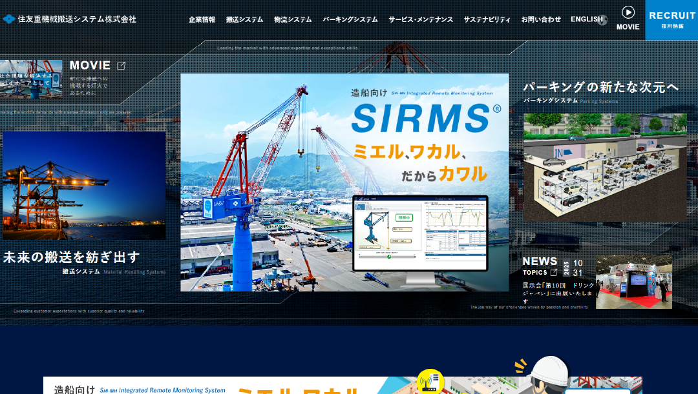The height and width of the screenshot is (394, 698).
Task: Open the パーキングシステム navigation item
Action: pyautogui.click(x=350, y=20)
